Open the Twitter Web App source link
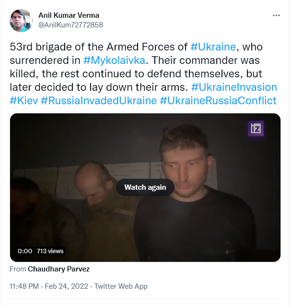Screen dimensions: 292x307 121,286
